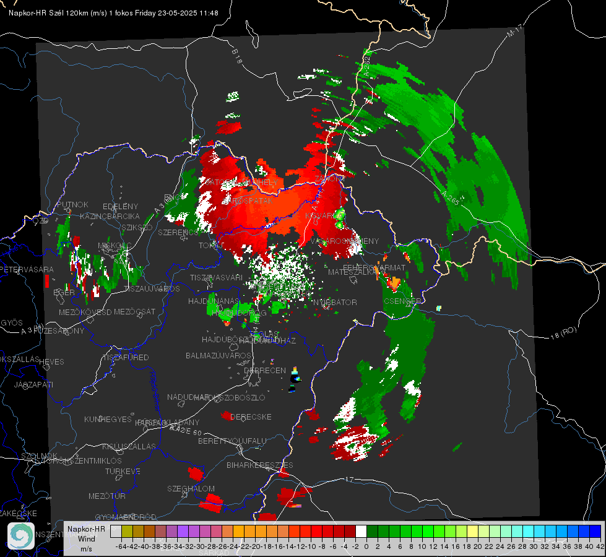Click the 'Napkor-HR Wind m/s' legend title
This screenshot has width=606, height=557.
pyautogui.click(x=86, y=538)
